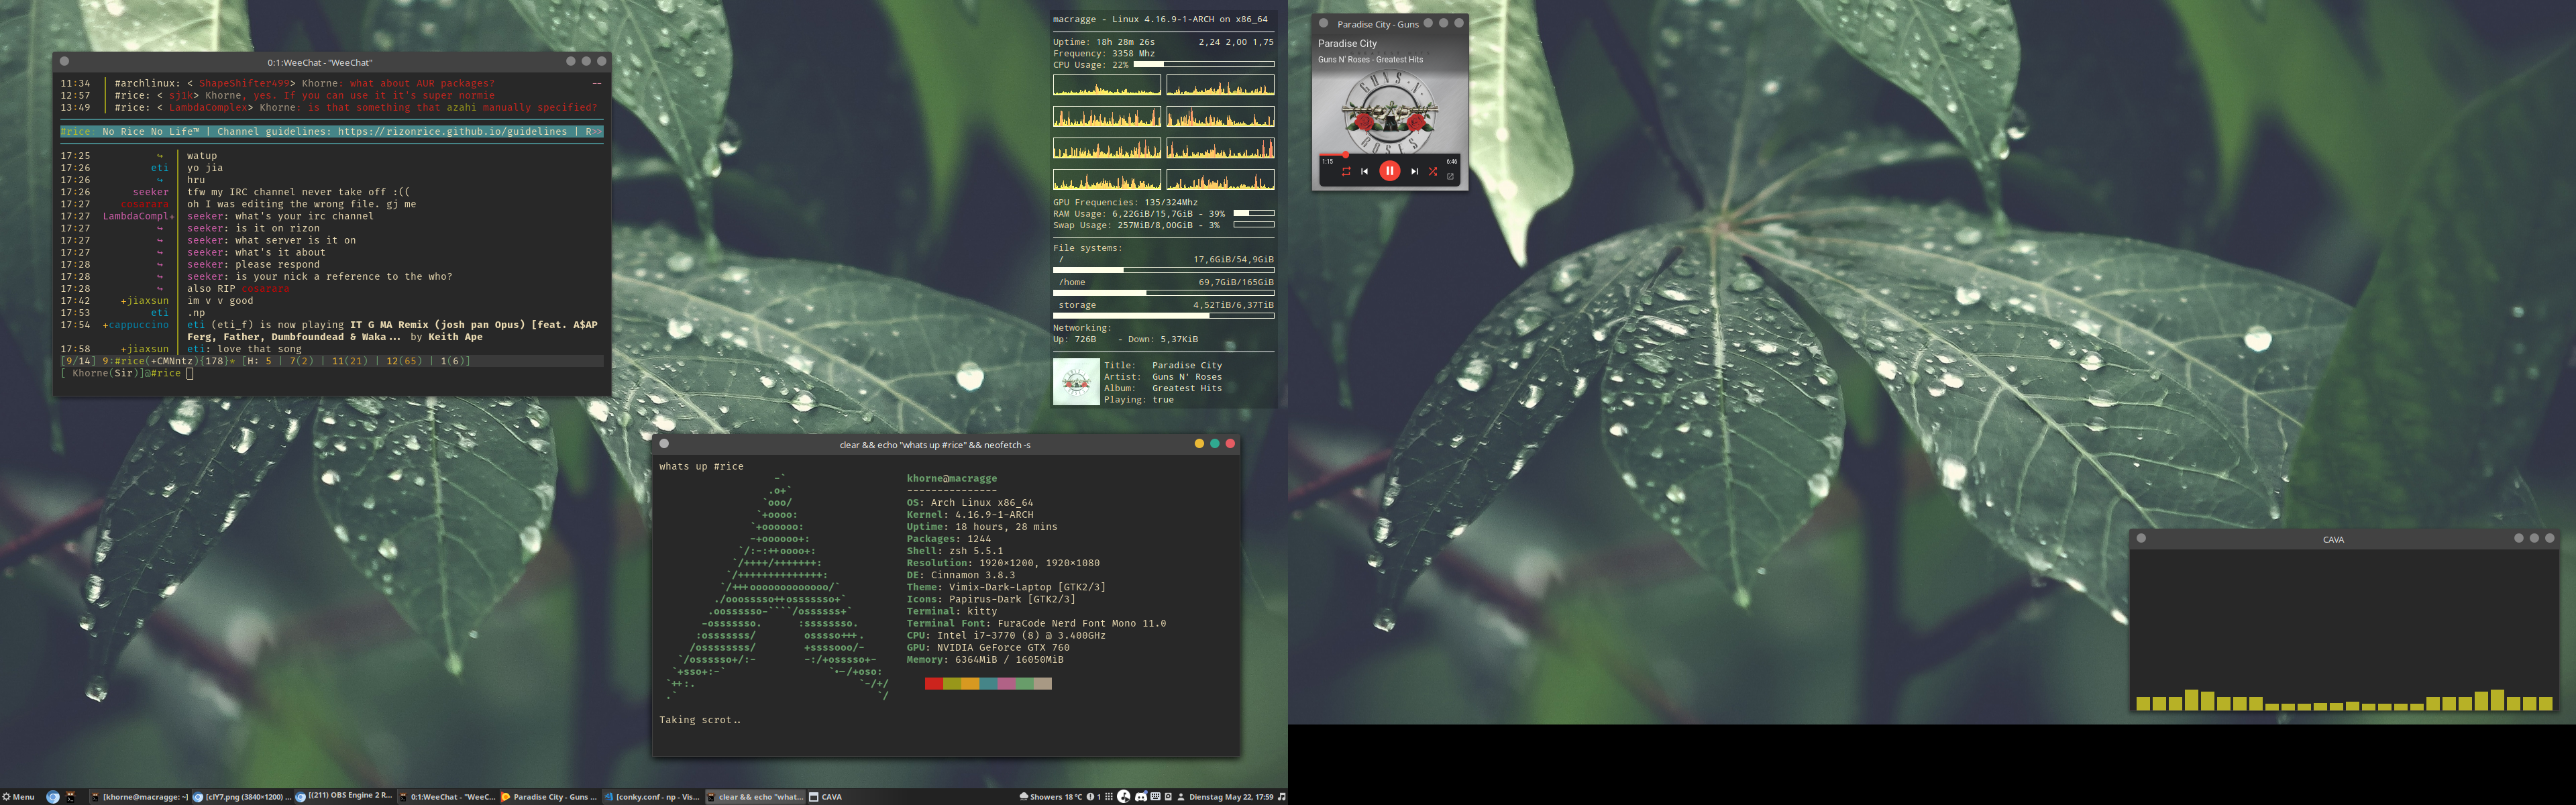2576x805 pixels.
Task: Toggle shuffle mode in the music player
Action: [1435, 171]
